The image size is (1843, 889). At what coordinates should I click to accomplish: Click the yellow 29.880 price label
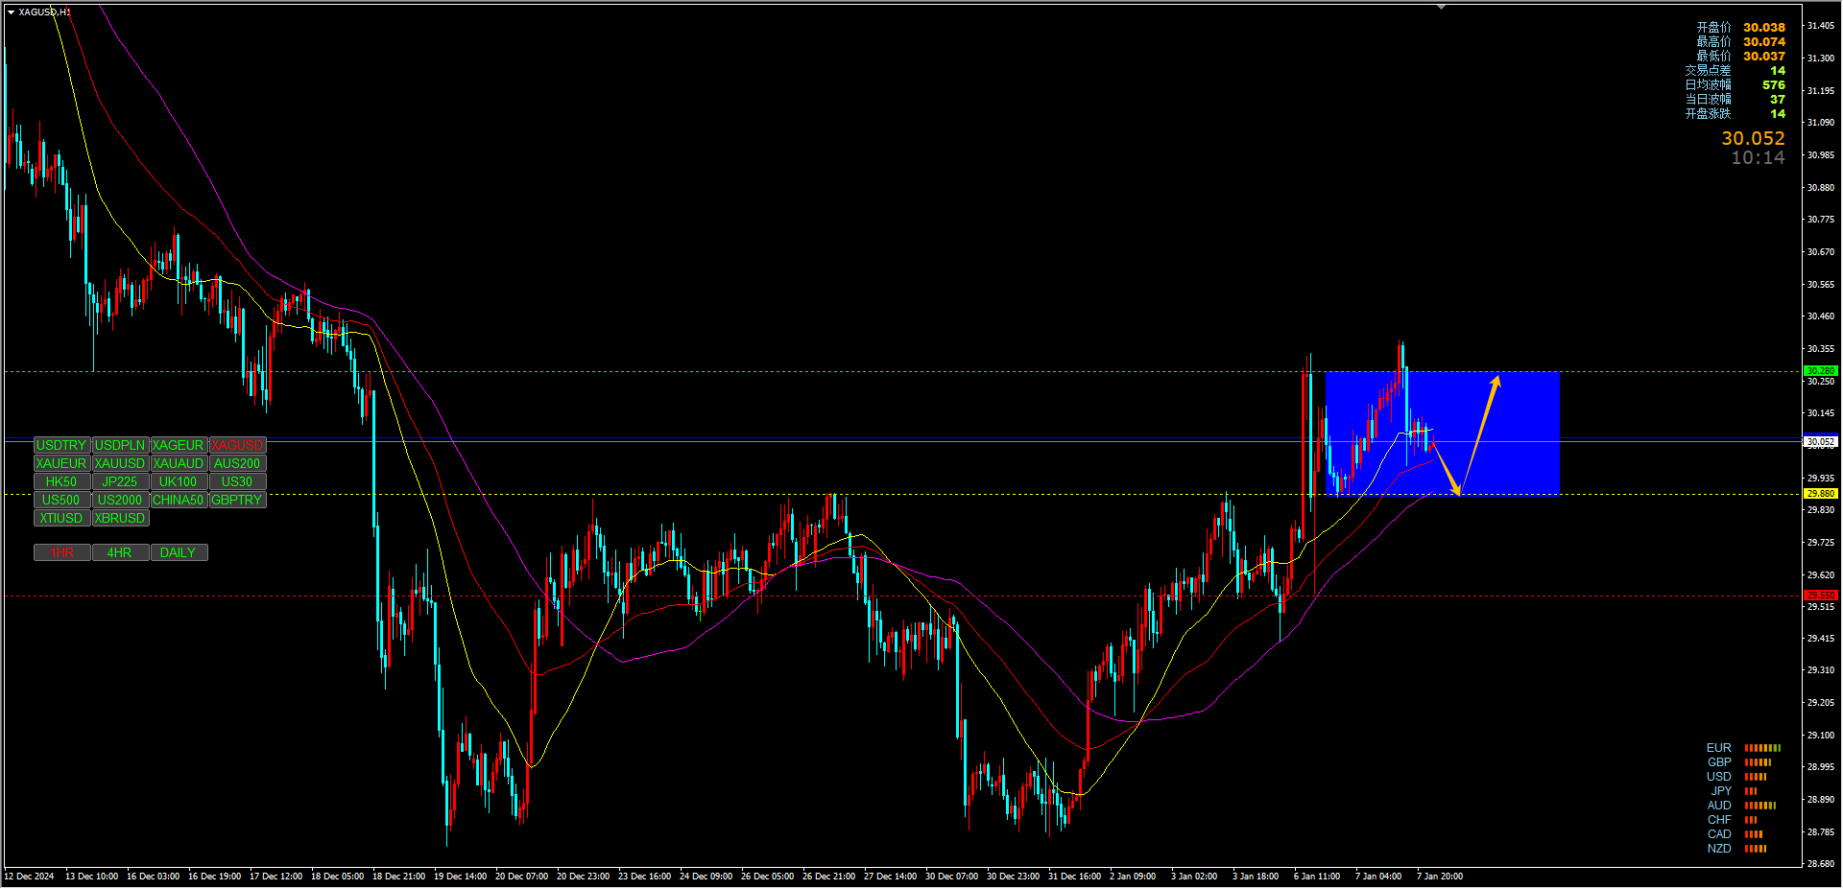click(1820, 493)
